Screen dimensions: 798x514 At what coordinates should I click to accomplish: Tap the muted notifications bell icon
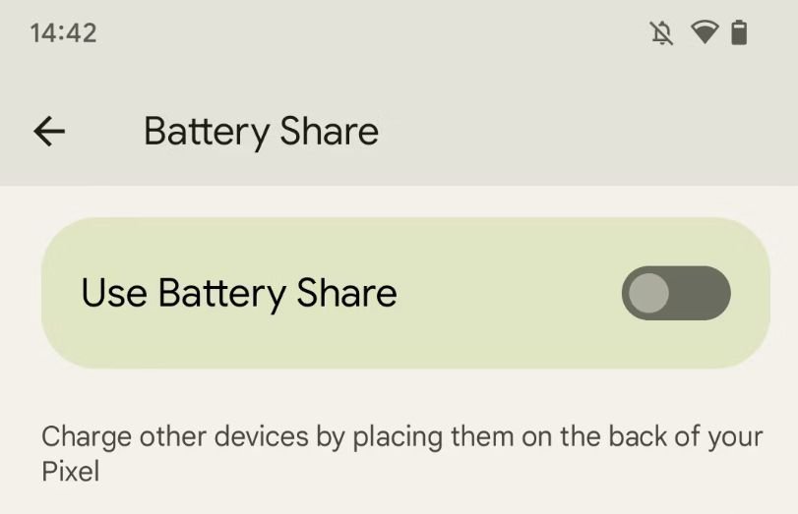(663, 33)
